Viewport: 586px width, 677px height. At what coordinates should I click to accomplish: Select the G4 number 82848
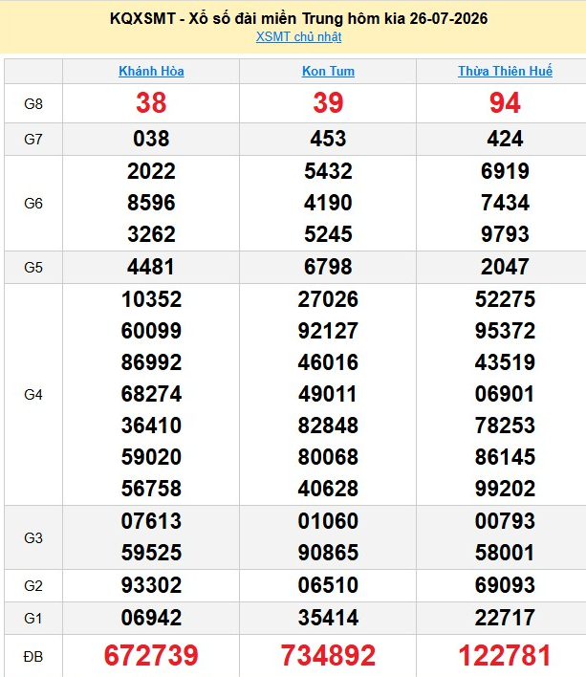tap(328, 426)
